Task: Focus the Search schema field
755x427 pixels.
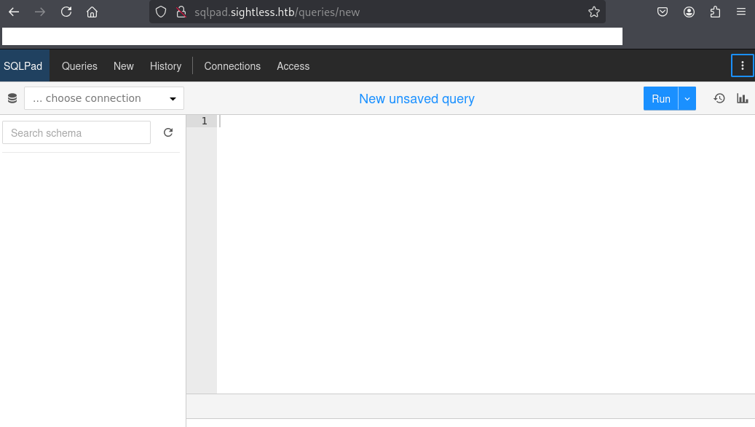Action: 76,132
